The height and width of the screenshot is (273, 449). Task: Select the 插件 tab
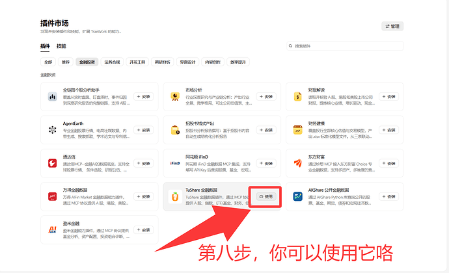(45, 46)
